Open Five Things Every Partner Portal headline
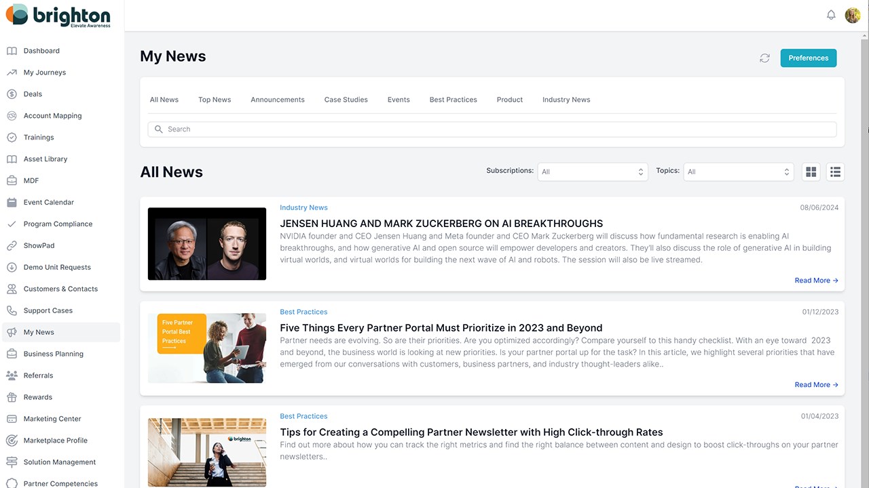 pos(441,328)
